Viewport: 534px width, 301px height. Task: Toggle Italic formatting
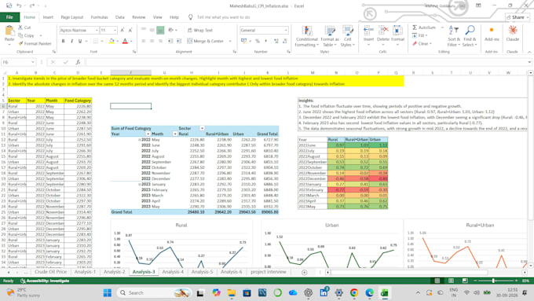click(71, 41)
